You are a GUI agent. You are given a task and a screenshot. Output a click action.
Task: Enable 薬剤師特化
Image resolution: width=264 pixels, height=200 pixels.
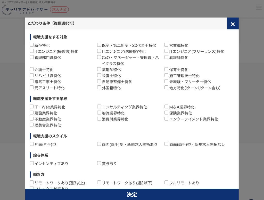(x=99, y=69)
